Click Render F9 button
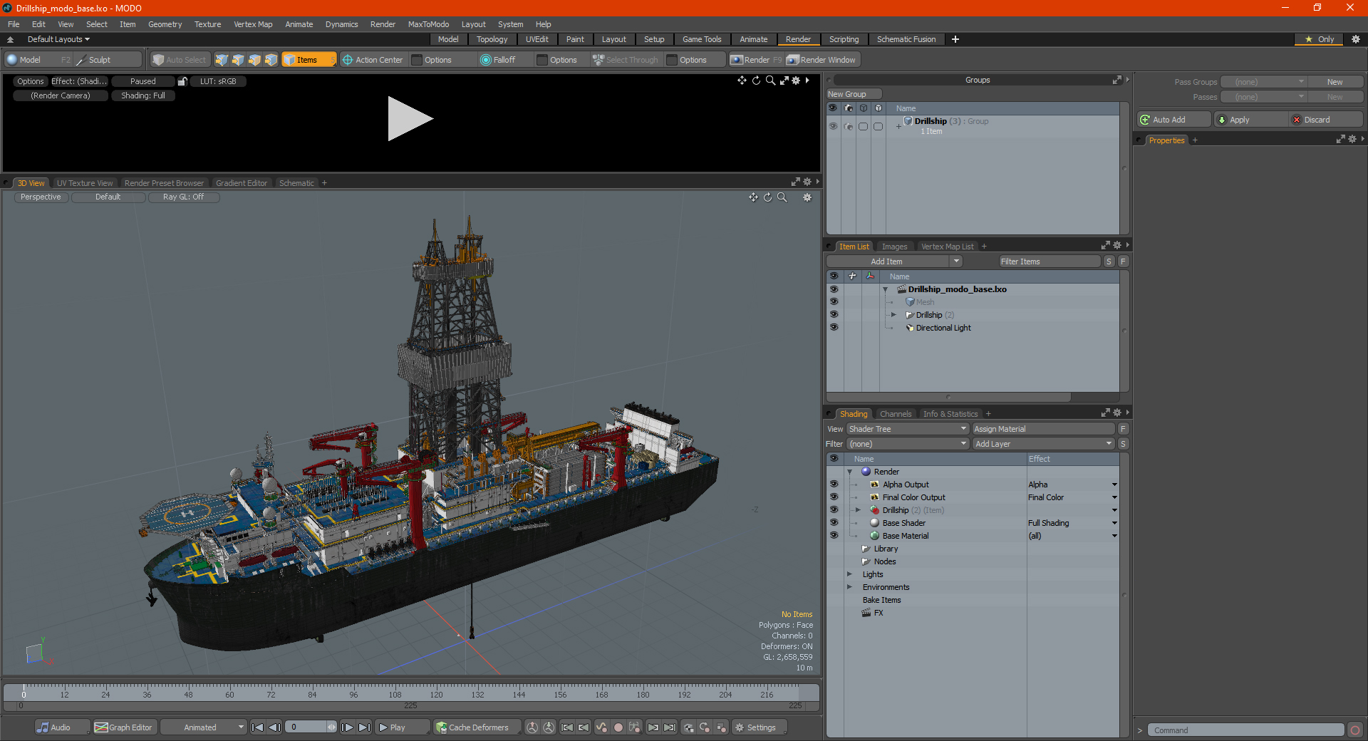Image resolution: width=1368 pixels, height=741 pixels. 756,60
